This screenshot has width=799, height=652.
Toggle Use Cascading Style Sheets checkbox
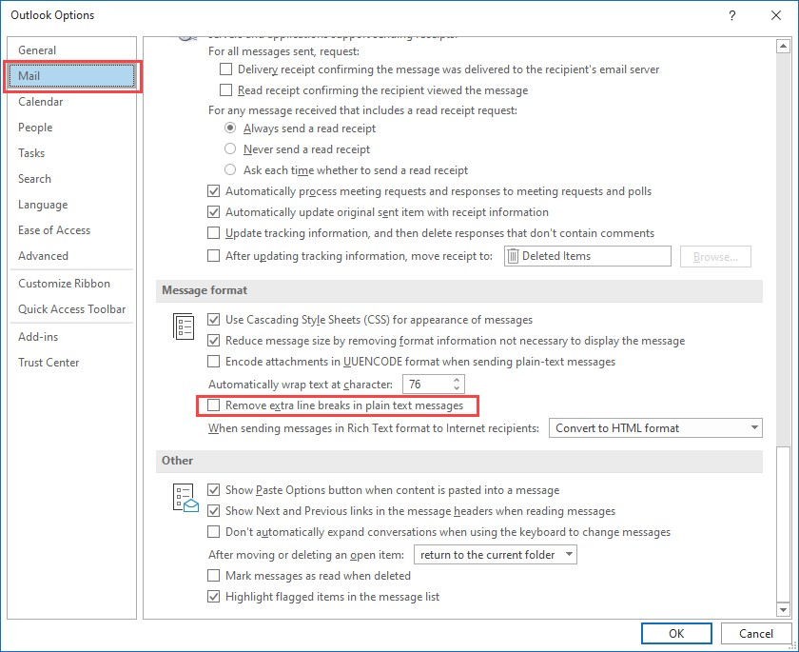[213, 320]
